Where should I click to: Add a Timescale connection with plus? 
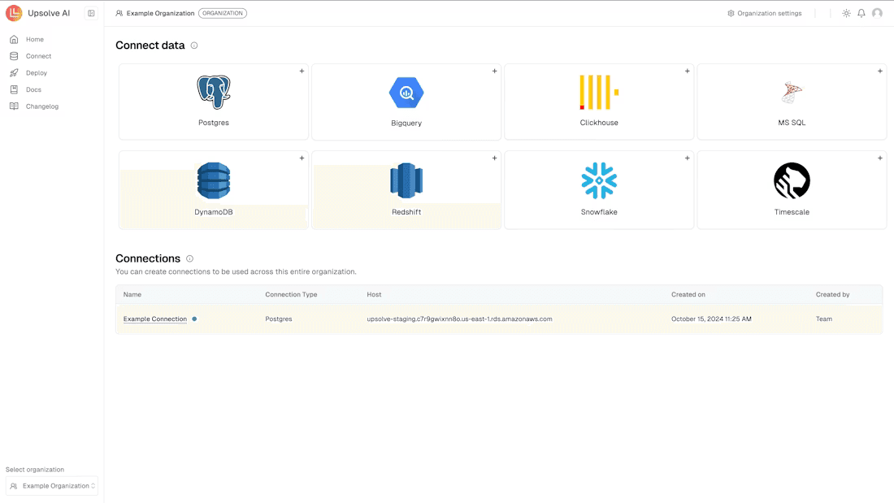(879, 158)
